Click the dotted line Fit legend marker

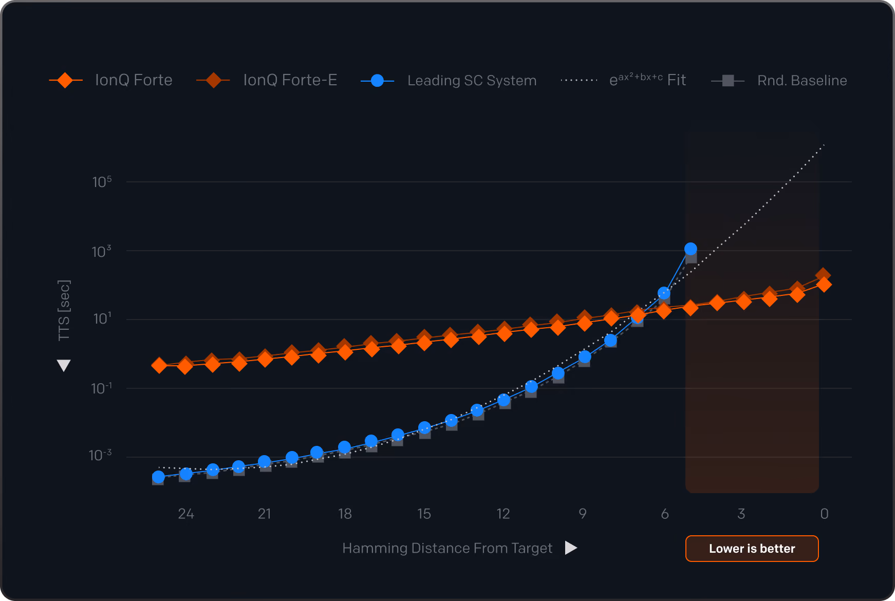pyautogui.click(x=579, y=80)
